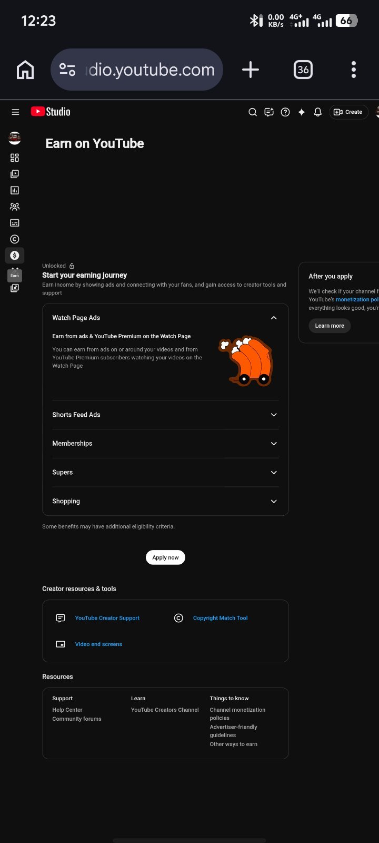Tap the browser address bar
The width and height of the screenshot is (379, 843).
(x=137, y=70)
